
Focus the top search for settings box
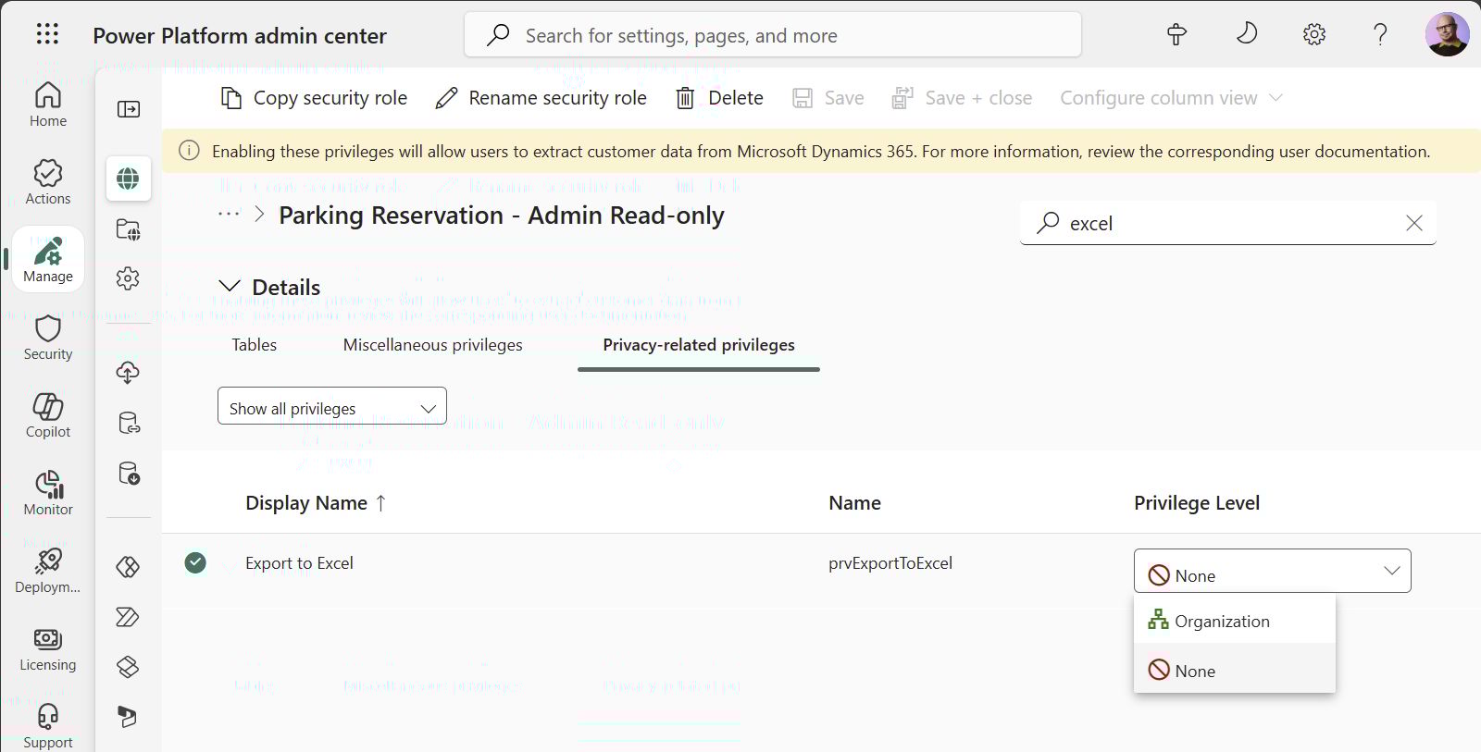coord(773,35)
